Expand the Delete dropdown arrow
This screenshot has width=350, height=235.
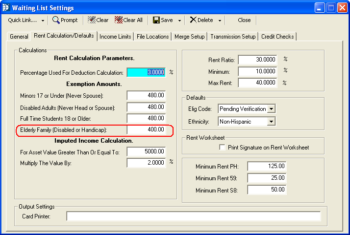pos(220,21)
